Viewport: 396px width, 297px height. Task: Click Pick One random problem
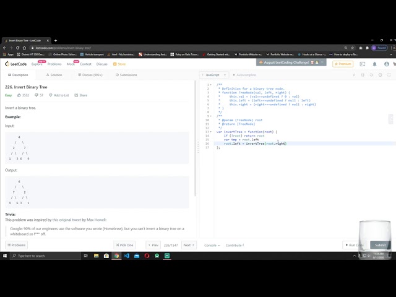coord(124,245)
